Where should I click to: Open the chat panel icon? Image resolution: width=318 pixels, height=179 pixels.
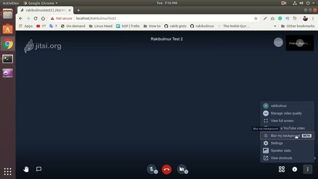(x=39, y=169)
